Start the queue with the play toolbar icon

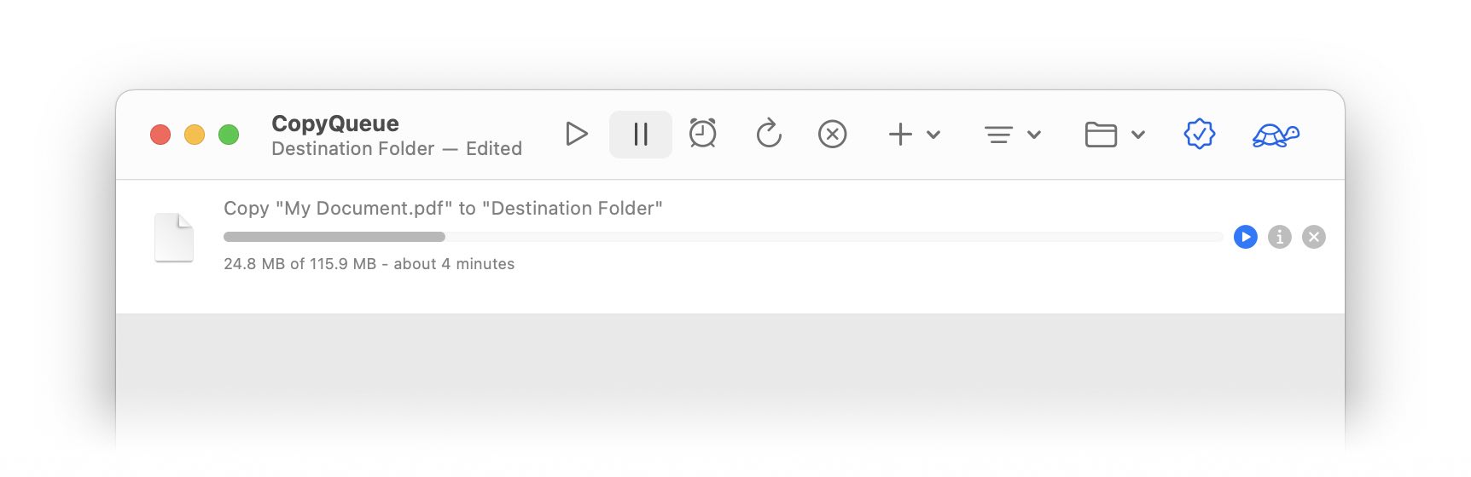point(577,134)
